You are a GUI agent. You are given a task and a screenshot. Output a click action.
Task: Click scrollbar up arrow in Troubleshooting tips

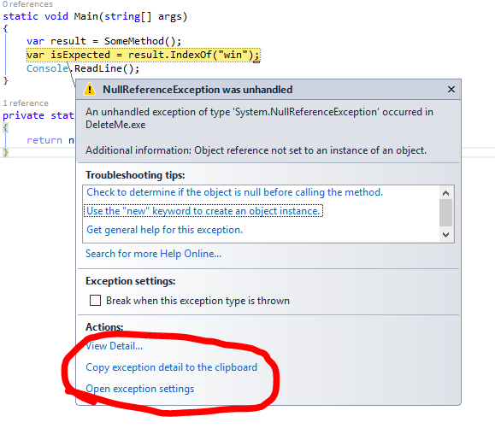(445, 193)
